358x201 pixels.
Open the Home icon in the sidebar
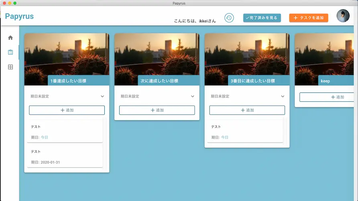pyautogui.click(x=10, y=38)
